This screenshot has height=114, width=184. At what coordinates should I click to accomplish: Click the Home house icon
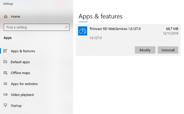(x=6, y=16)
